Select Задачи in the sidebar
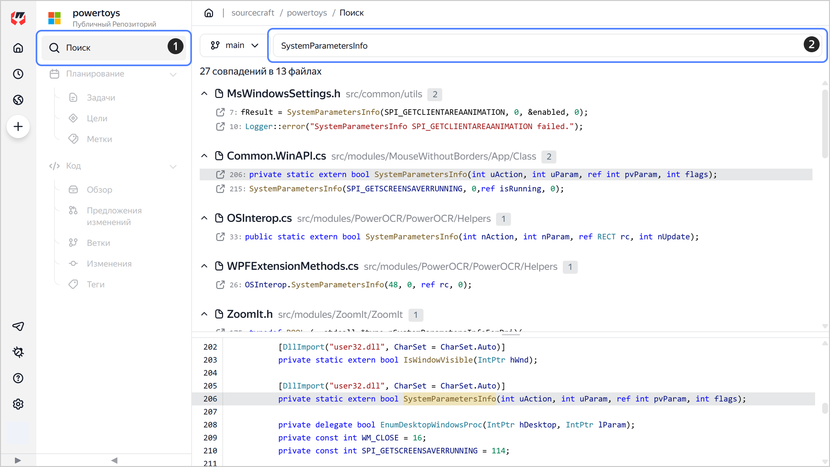 (x=101, y=97)
